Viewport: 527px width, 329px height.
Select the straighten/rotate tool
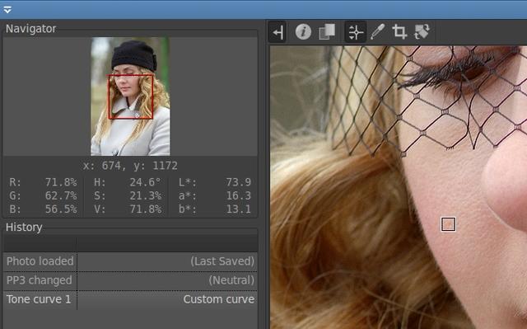pyautogui.click(x=422, y=32)
